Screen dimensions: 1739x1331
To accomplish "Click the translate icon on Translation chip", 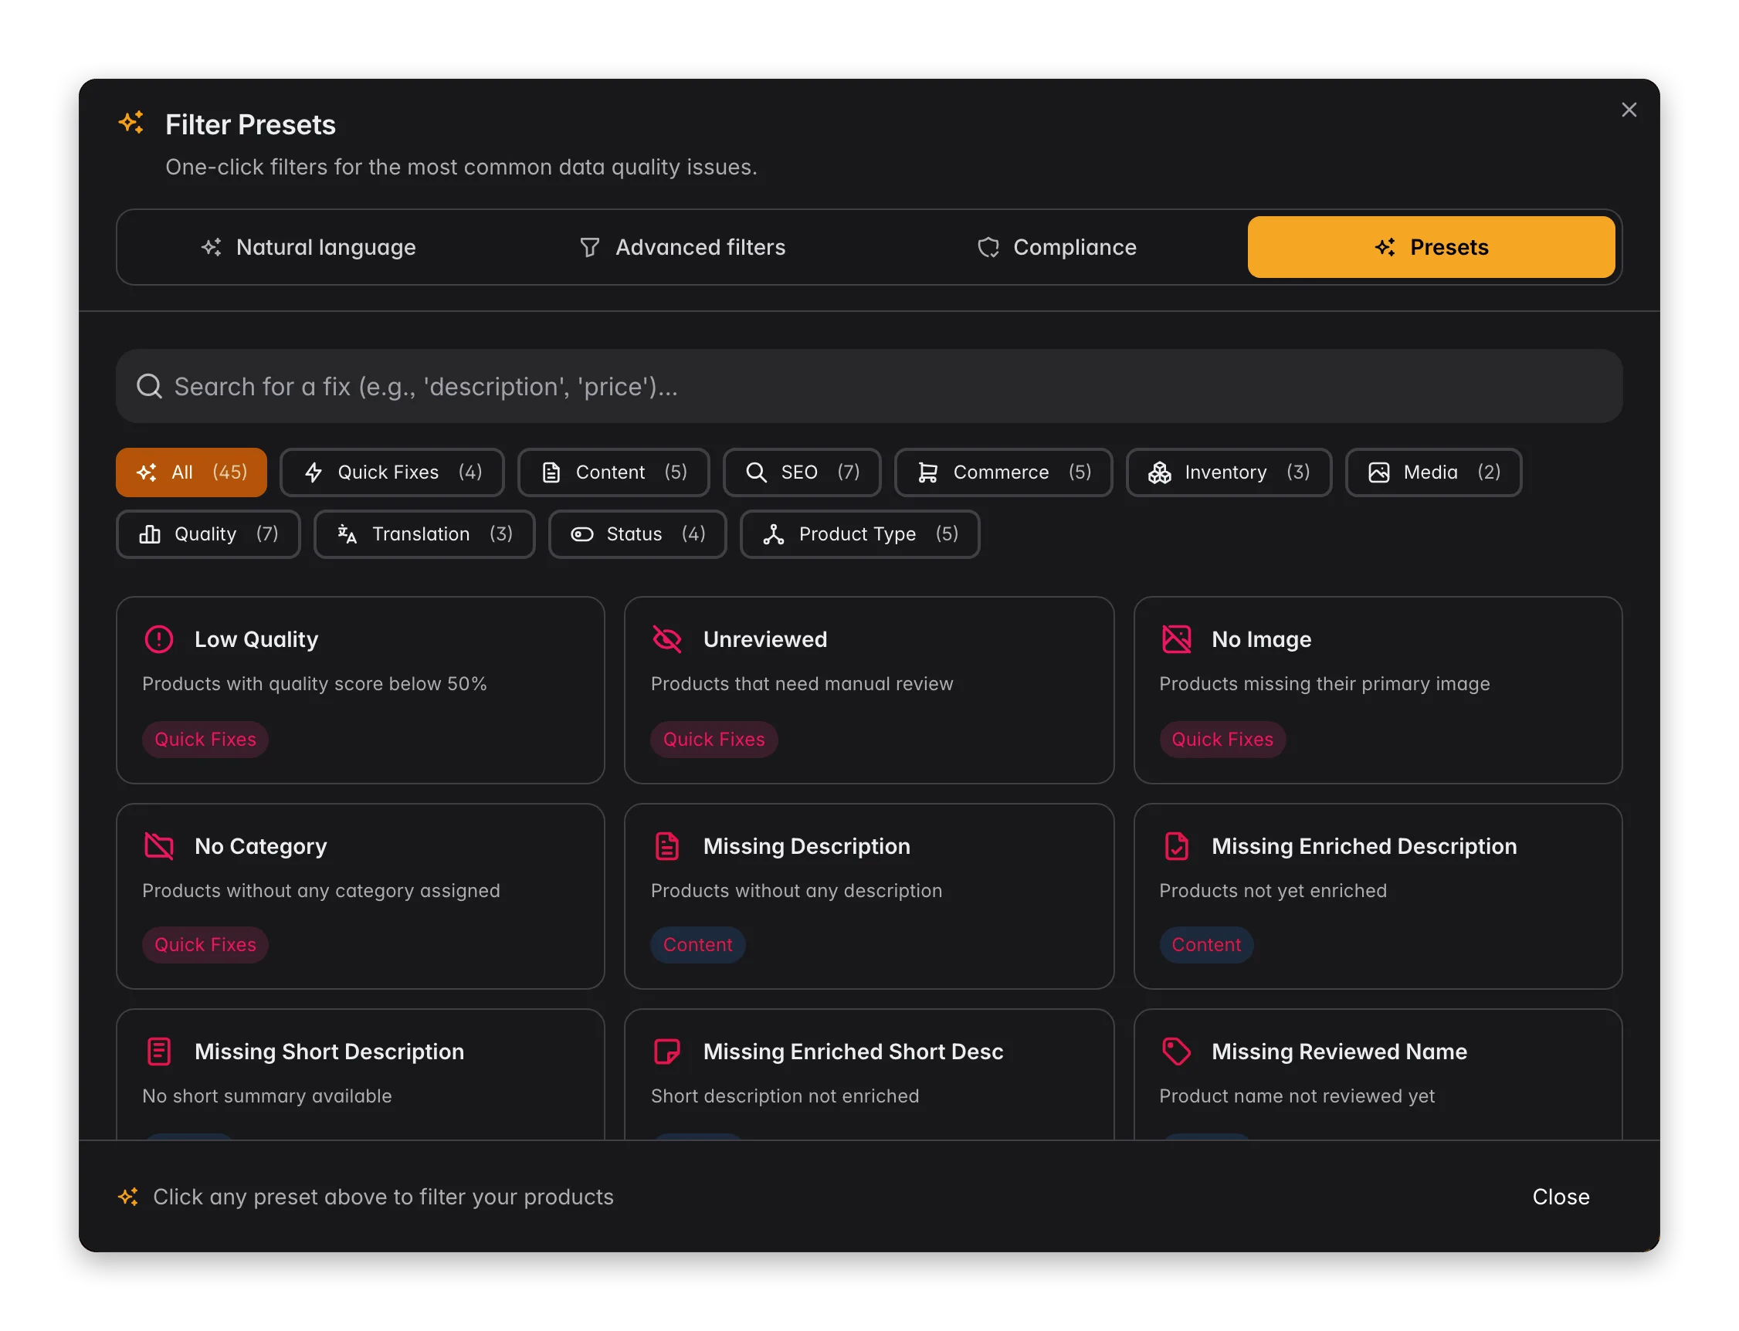I will [x=347, y=535].
